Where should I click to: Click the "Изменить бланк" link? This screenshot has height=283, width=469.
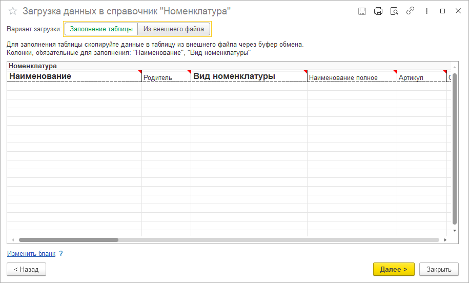(31, 253)
